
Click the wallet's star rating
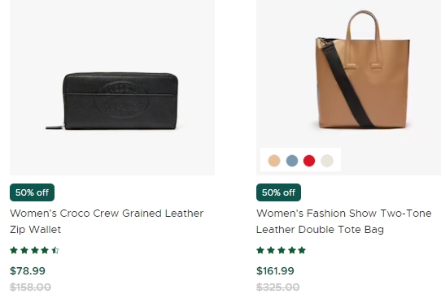pos(34,250)
